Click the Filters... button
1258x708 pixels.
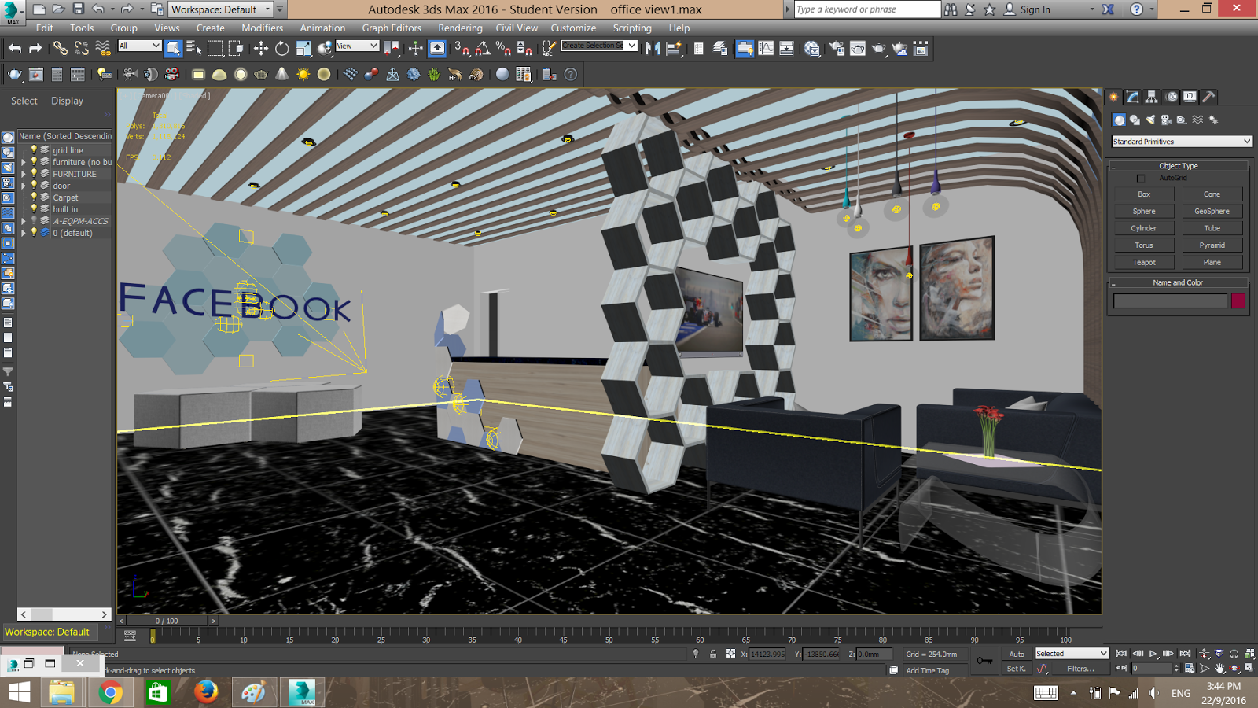tap(1083, 668)
